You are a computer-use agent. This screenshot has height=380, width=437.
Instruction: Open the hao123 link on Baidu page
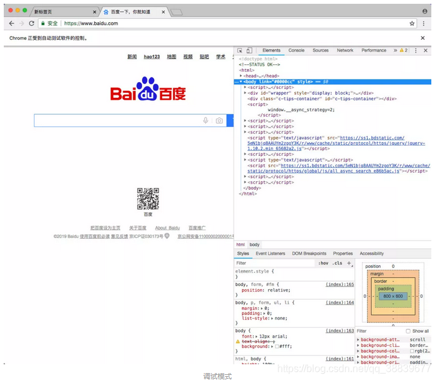pos(152,57)
